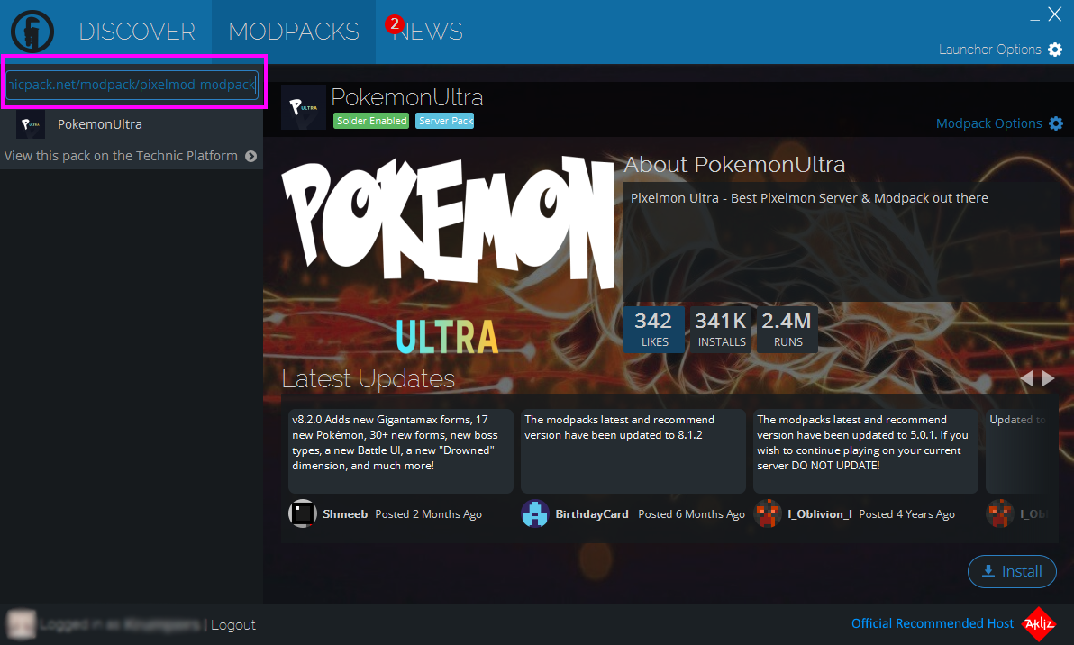Image resolution: width=1074 pixels, height=645 pixels.
Task: Click the Akliz host logo icon
Action: click(x=1039, y=623)
